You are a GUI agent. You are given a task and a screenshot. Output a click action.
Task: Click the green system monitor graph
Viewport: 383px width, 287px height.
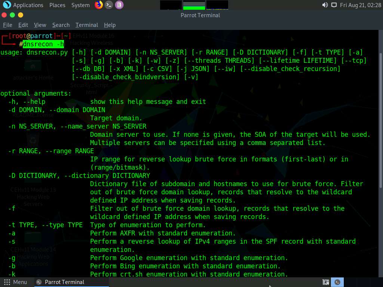194,5
